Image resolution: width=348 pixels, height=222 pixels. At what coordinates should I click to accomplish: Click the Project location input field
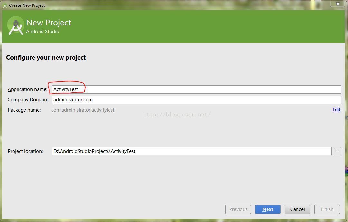pos(191,151)
